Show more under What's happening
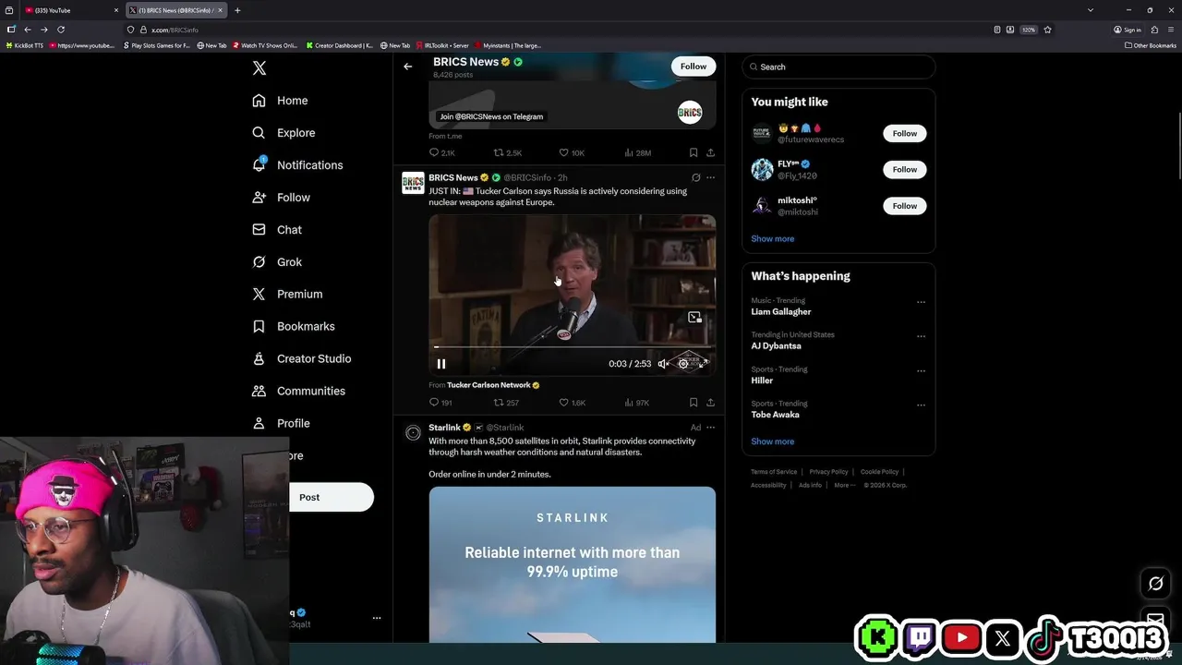 [x=772, y=441]
